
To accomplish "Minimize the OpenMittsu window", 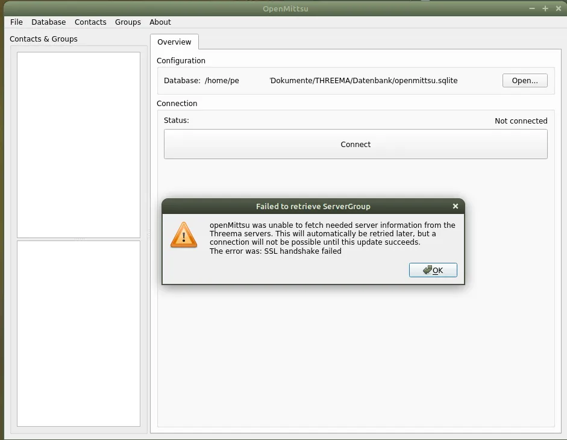I will [532, 8].
